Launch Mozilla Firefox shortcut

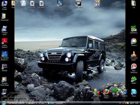[106, 94]
